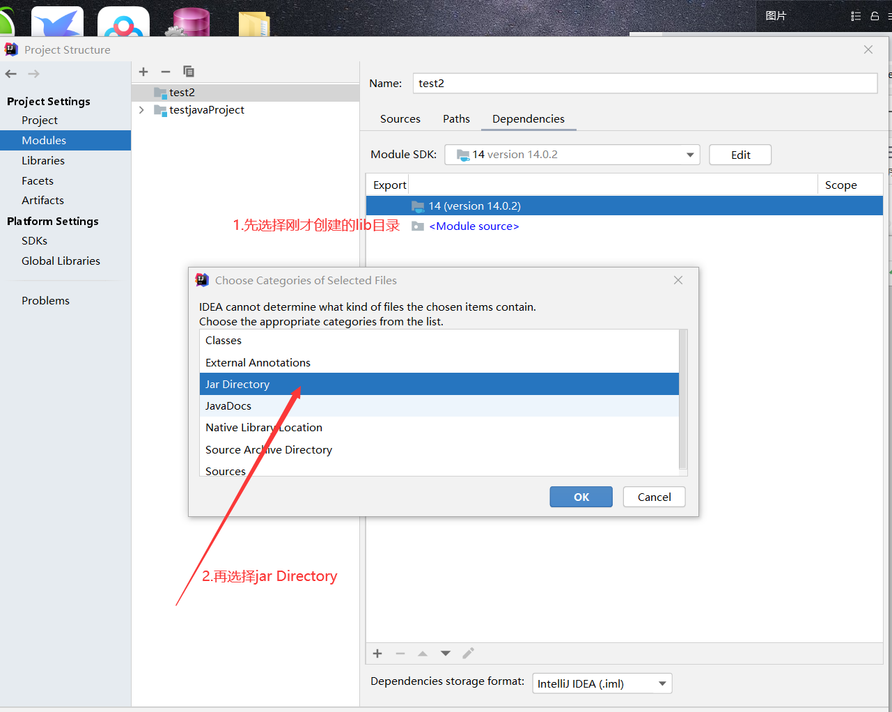Screen dimensions: 892x712
Task: Choose Jar Directory category
Action: coord(439,384)
